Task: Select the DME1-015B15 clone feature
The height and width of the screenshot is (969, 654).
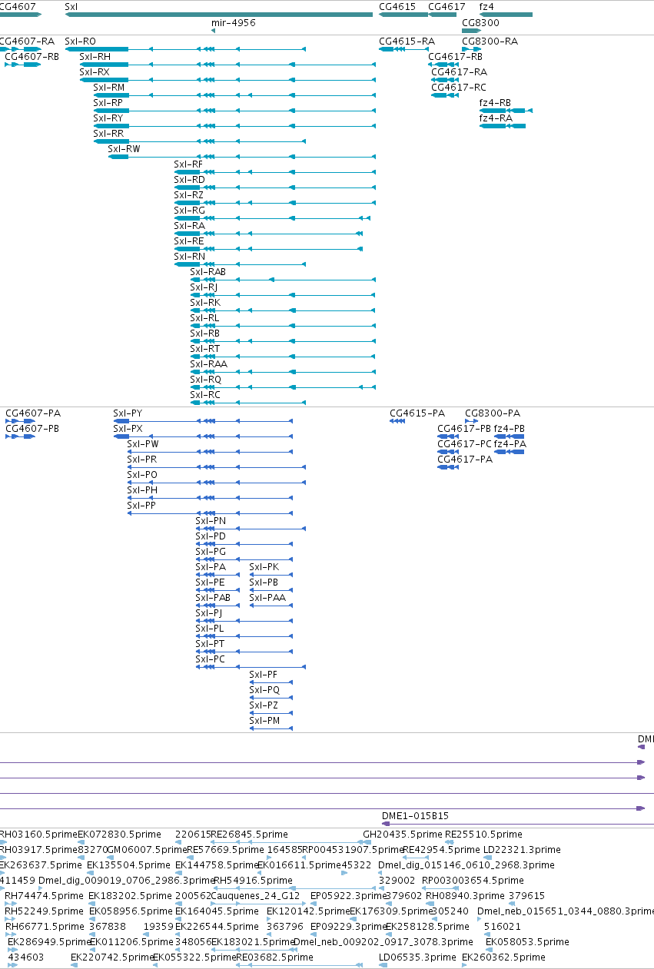Action: pos(416,816)
